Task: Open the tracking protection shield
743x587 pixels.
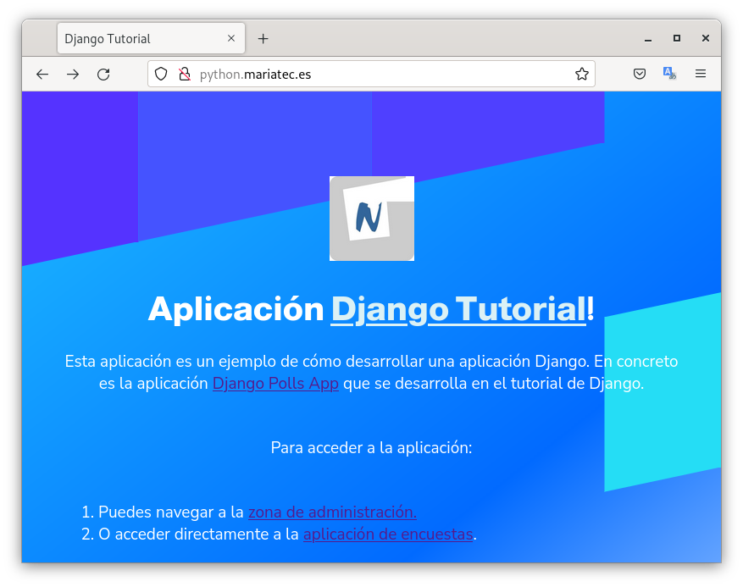Action: tap(161, 75)
